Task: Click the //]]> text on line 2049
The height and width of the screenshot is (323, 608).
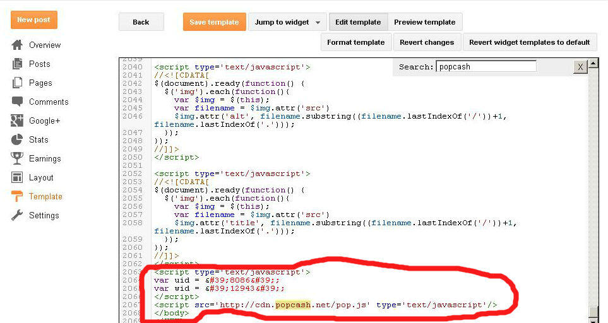Action: 166,149
